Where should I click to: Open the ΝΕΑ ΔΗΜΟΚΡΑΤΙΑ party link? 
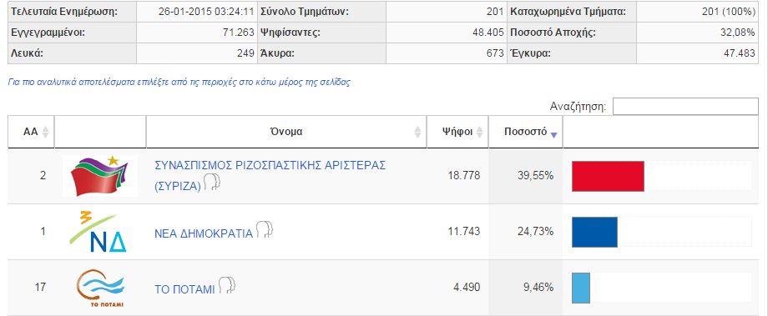pyautogui.click(x=203, y=233)
